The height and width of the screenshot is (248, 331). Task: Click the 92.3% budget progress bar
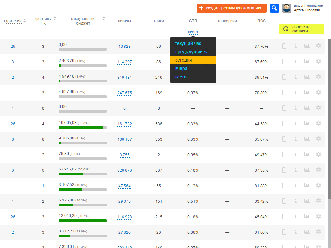[83, 128]
